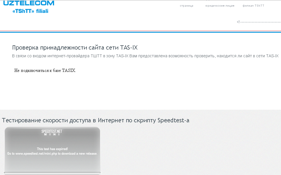The image size is (281, 175).
Task: Click the Speedtest.net Mini widget logo
Action: [x=52, y=132]
